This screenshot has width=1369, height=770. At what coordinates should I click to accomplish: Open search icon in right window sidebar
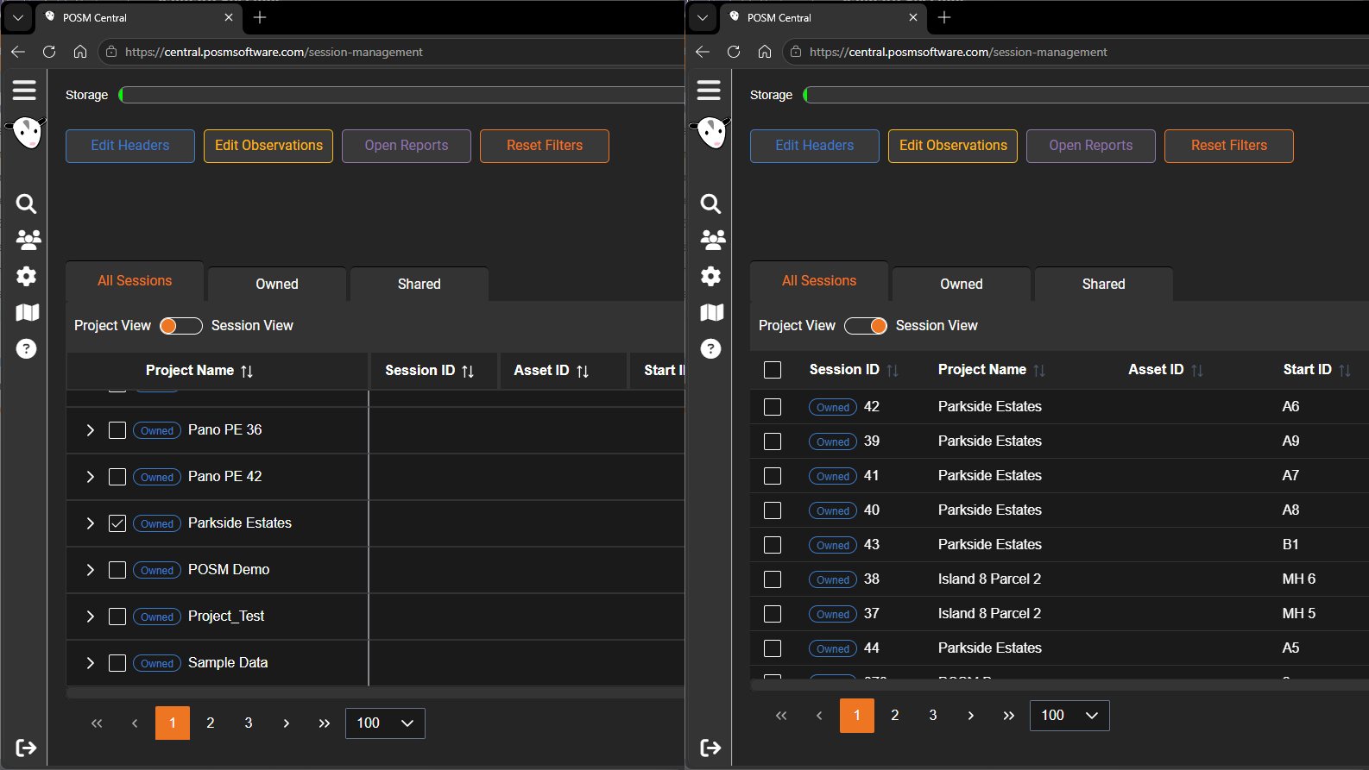pyautogui.click(x=710, y=203)
